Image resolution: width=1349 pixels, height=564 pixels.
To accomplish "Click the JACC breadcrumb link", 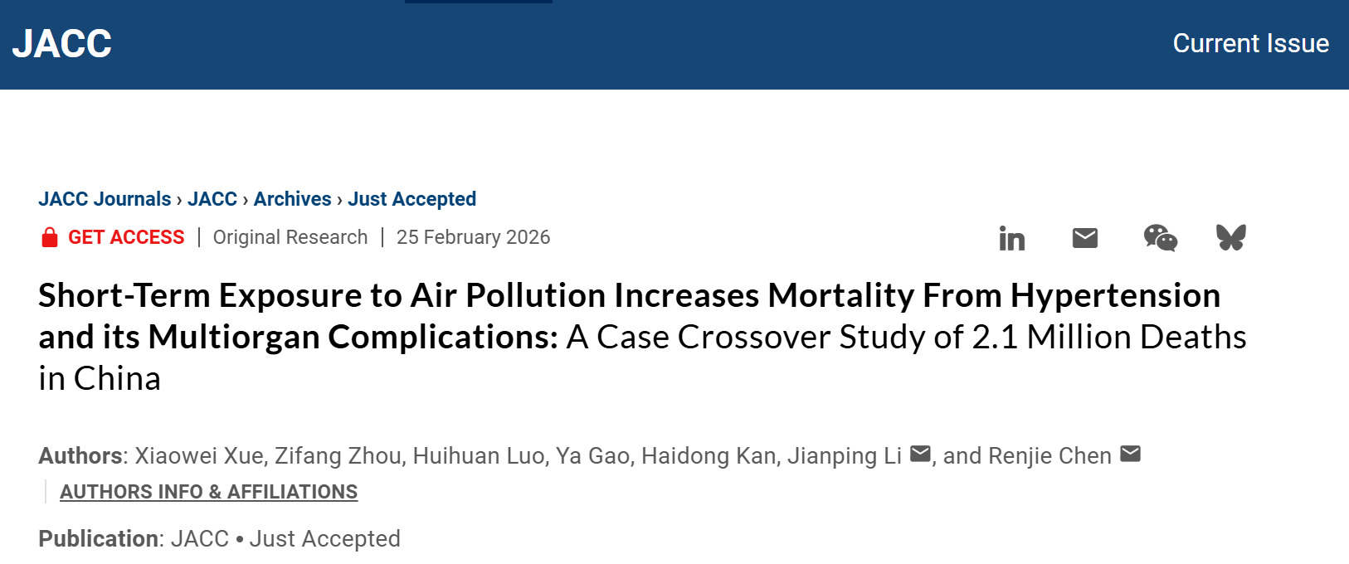I will [x=212, y=199].
